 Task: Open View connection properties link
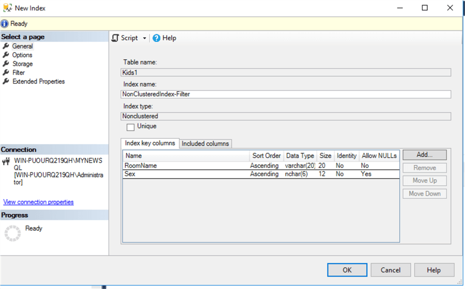pyautogui.click(x=38, y=202)
